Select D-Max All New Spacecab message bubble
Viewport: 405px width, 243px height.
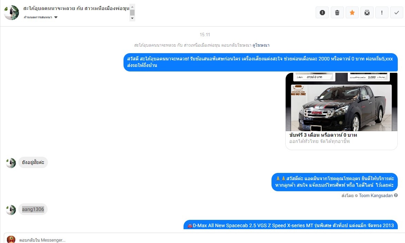[x=290, y=225]
